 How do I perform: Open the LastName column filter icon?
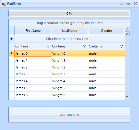pyautogui.click(x=85, y=46)
